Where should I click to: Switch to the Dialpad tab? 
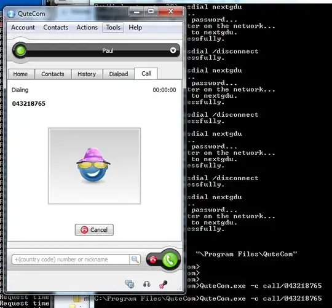point(119,74)
